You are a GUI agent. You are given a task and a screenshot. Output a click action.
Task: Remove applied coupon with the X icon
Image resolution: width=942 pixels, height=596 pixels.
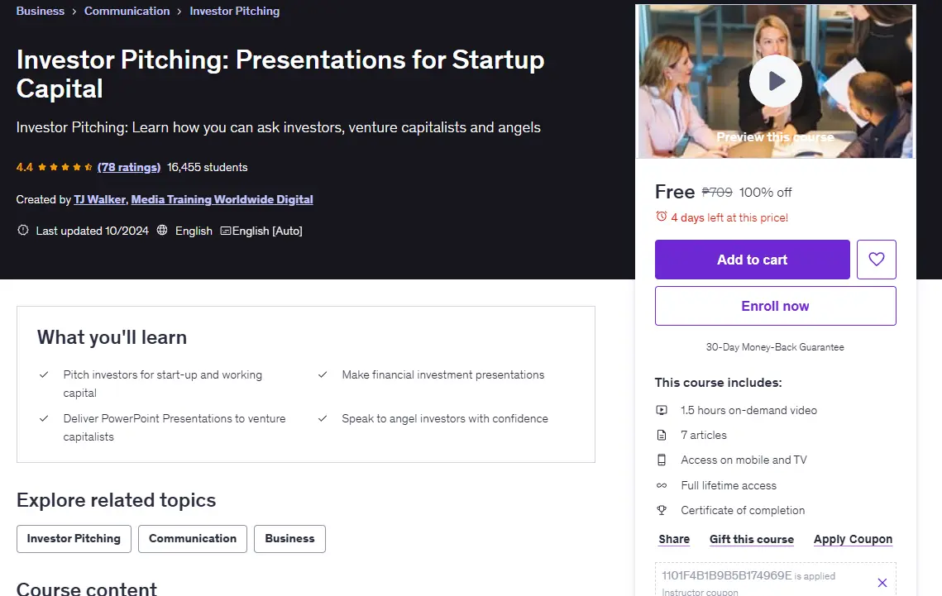pyautogui.click(x=882, y=582)
